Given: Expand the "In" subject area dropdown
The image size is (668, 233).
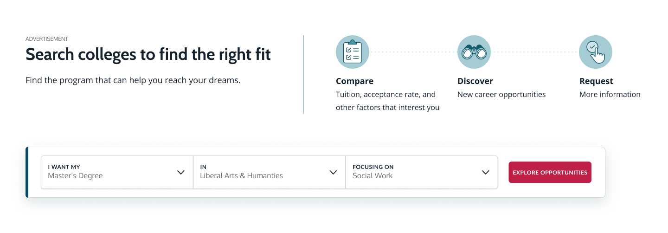Looking at the screenshot, I should click(x=269, y=172).
